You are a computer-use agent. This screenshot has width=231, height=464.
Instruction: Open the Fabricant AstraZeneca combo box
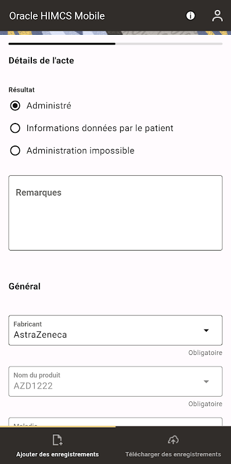click(x=115, y=330)
